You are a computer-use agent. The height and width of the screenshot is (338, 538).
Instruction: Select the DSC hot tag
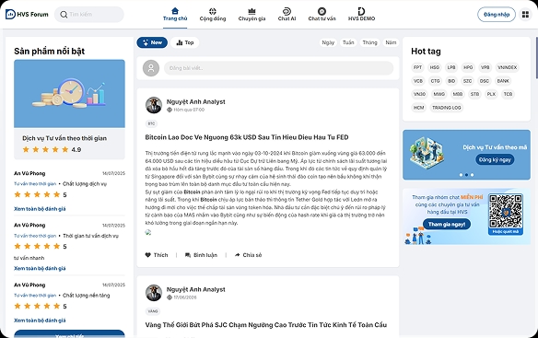pos(485,81)
